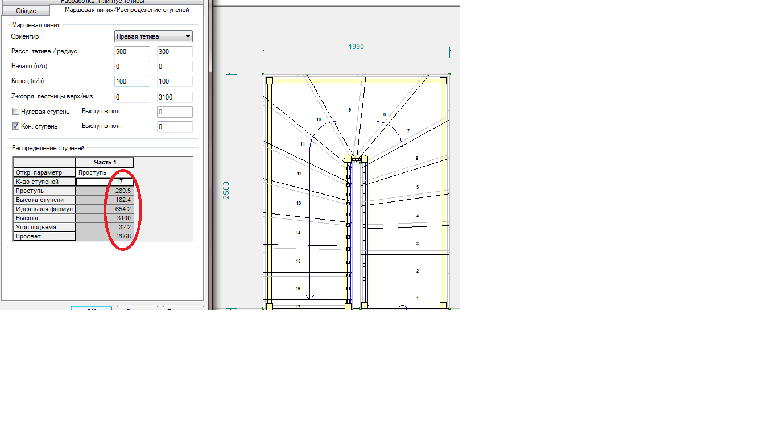Click the Высота ступени value 182.4
Screen dimensions: 777x437
pos(105,200)
